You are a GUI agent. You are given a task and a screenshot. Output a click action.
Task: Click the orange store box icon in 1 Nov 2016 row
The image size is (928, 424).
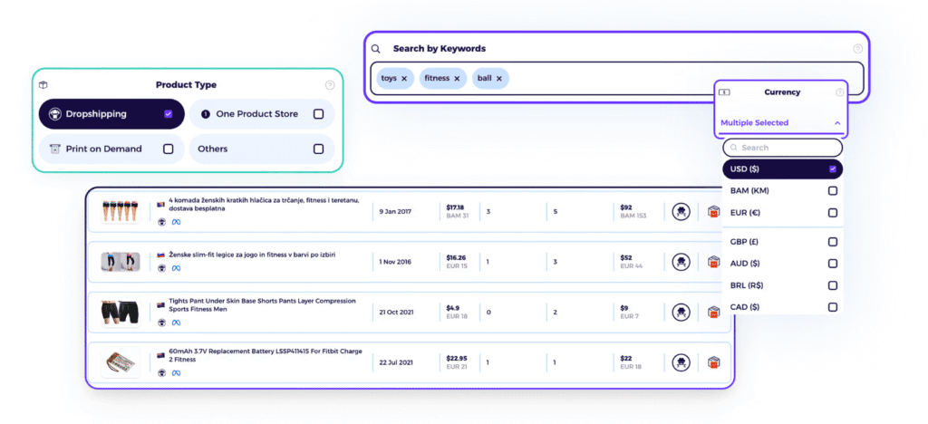pyautogui.click(x=714, y=262)
